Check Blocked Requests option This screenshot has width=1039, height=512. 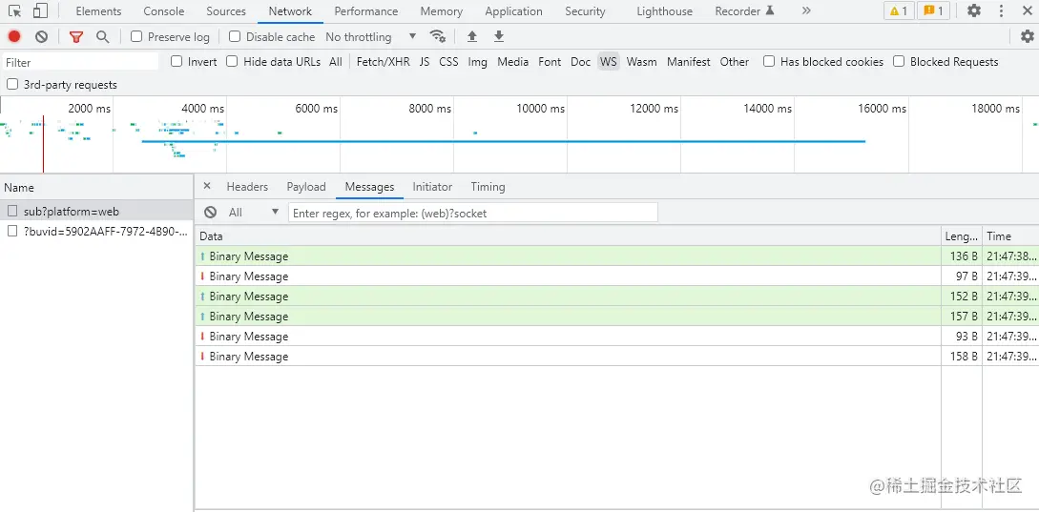pyautogui.click(x=899, y=62)
